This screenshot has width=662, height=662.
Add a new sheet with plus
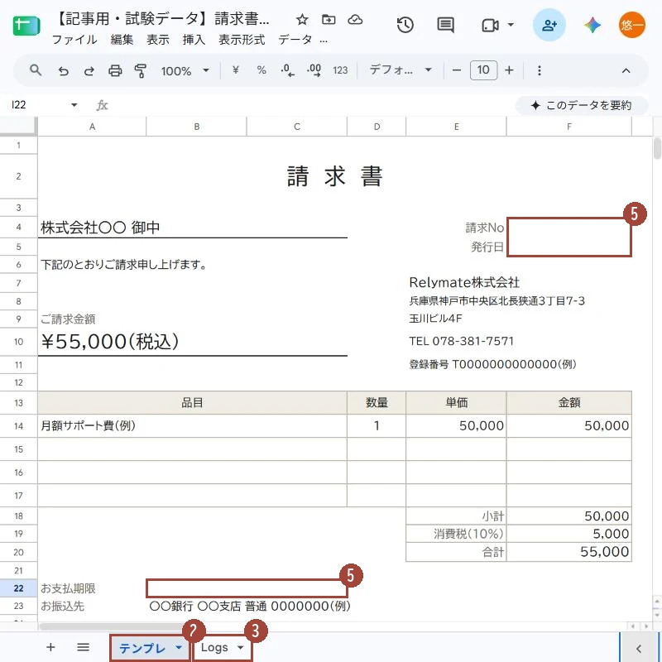pyautogui.click(x=50, y=647)
